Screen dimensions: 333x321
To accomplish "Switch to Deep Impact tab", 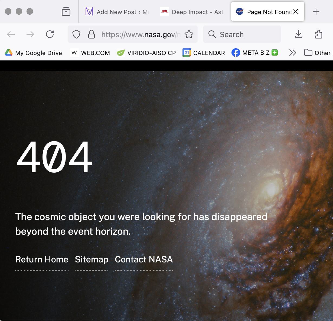I will click(192, 12).
